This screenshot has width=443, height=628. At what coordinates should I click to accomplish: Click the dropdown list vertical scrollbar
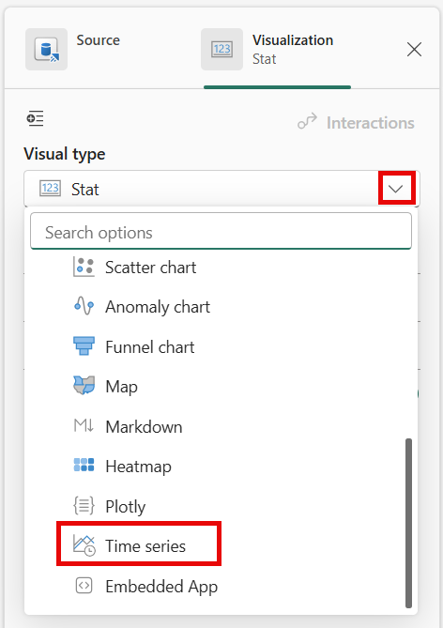[408, 523]
